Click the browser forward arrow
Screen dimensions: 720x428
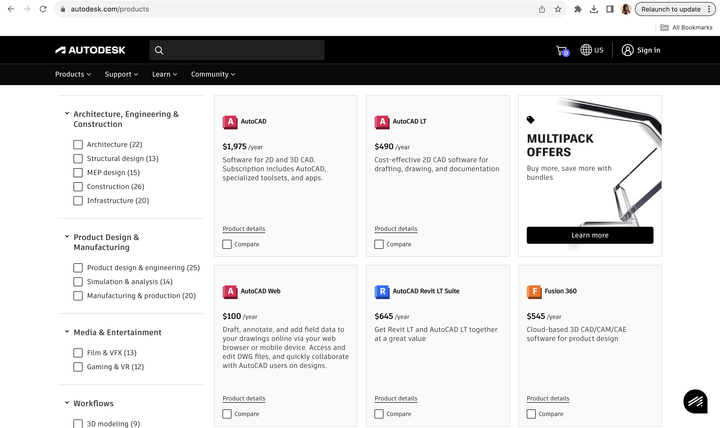click(27, 9)
